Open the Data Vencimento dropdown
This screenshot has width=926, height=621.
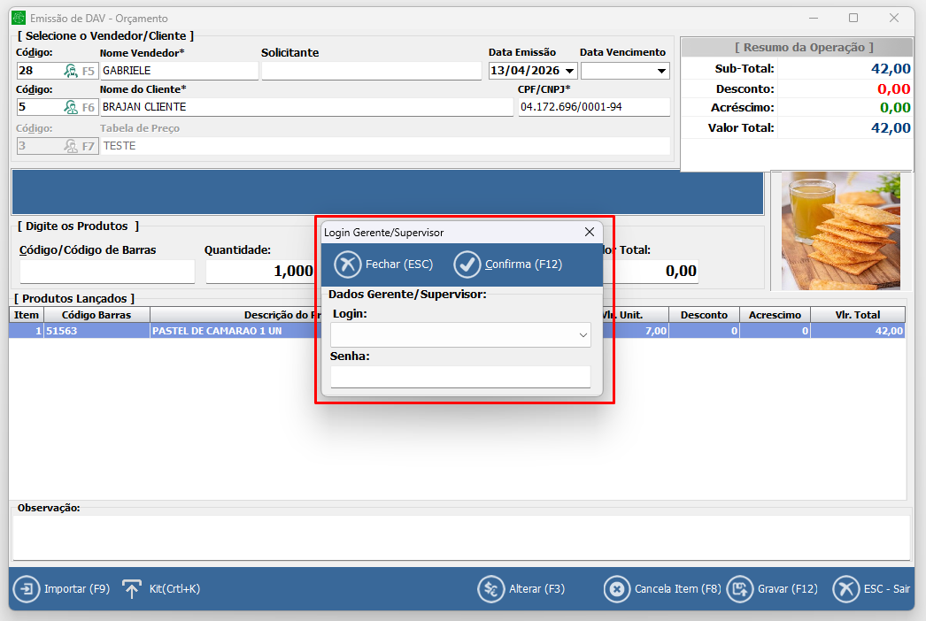coord(661,71)
